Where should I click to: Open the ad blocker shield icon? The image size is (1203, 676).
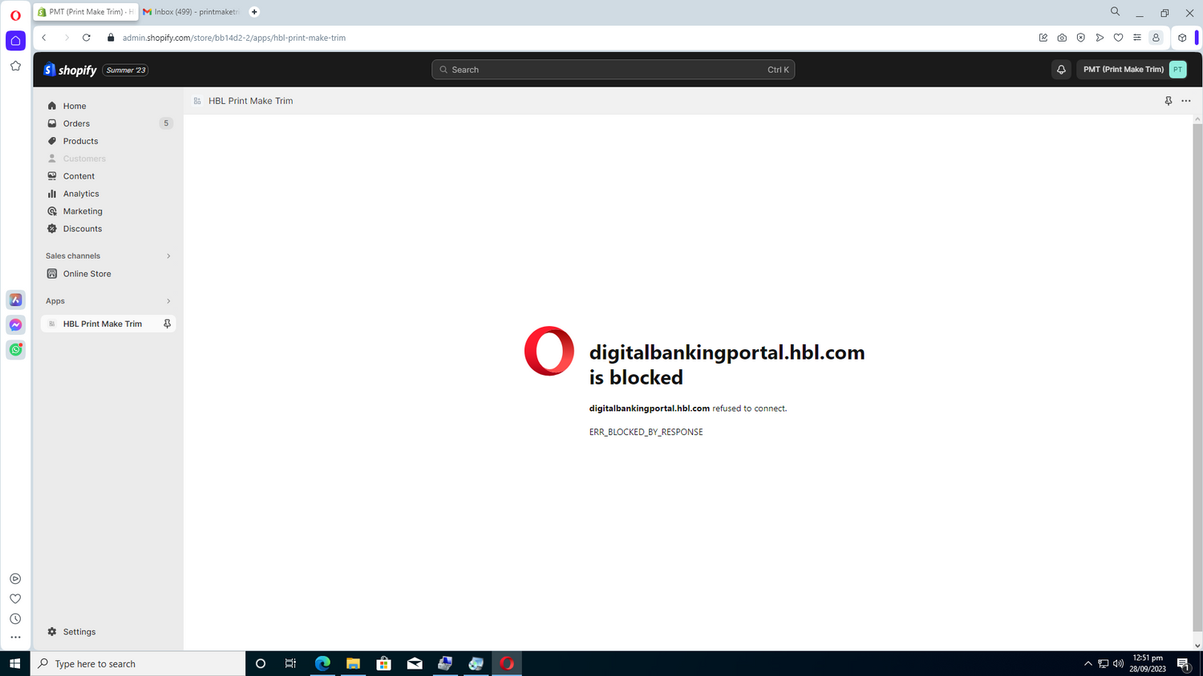tap(1081, 38)
